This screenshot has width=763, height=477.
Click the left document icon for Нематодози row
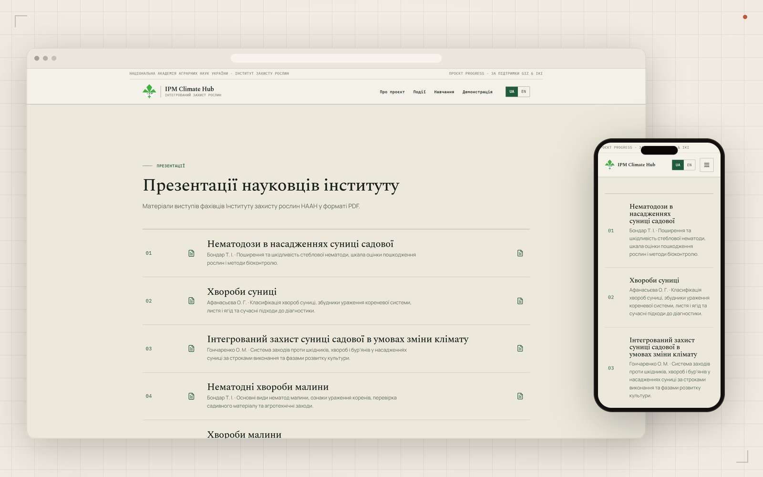click(191, 253)
